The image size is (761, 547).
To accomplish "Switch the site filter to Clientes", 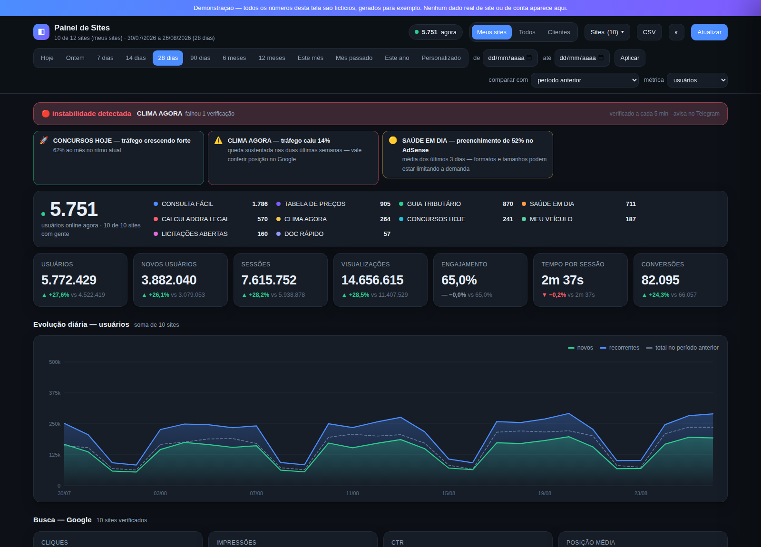I will (559, 32).
